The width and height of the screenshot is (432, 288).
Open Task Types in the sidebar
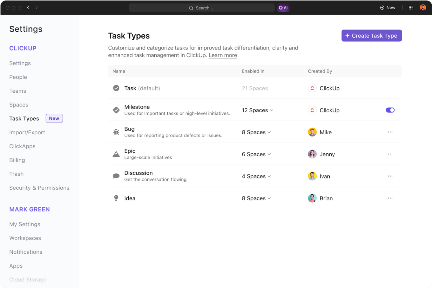[24, 118]
